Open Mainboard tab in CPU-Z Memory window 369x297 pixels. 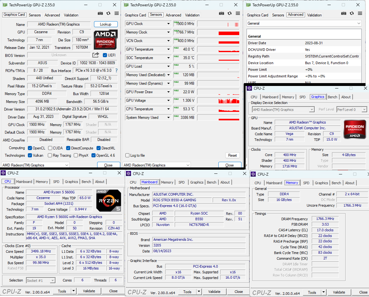(x=274, y=183)
